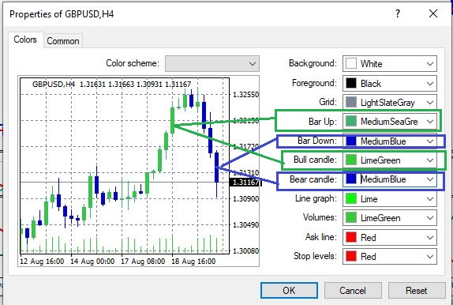
Task: Click the red Stop levels swatch
Action: (x=351, y=256)
